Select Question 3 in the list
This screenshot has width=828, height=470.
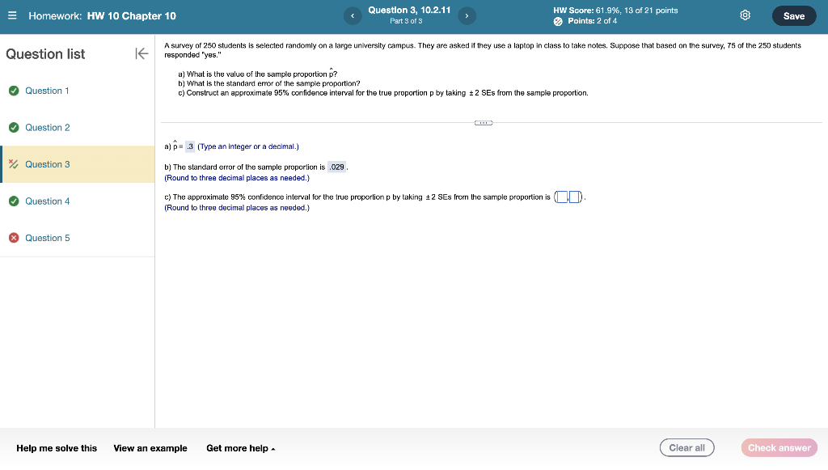tap(78, 164)
